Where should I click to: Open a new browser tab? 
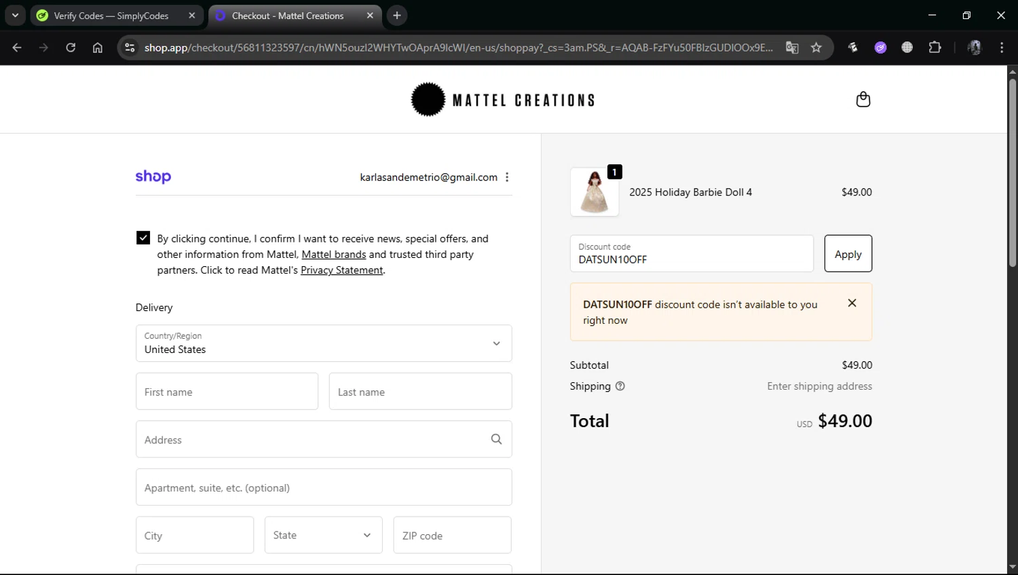397,16
